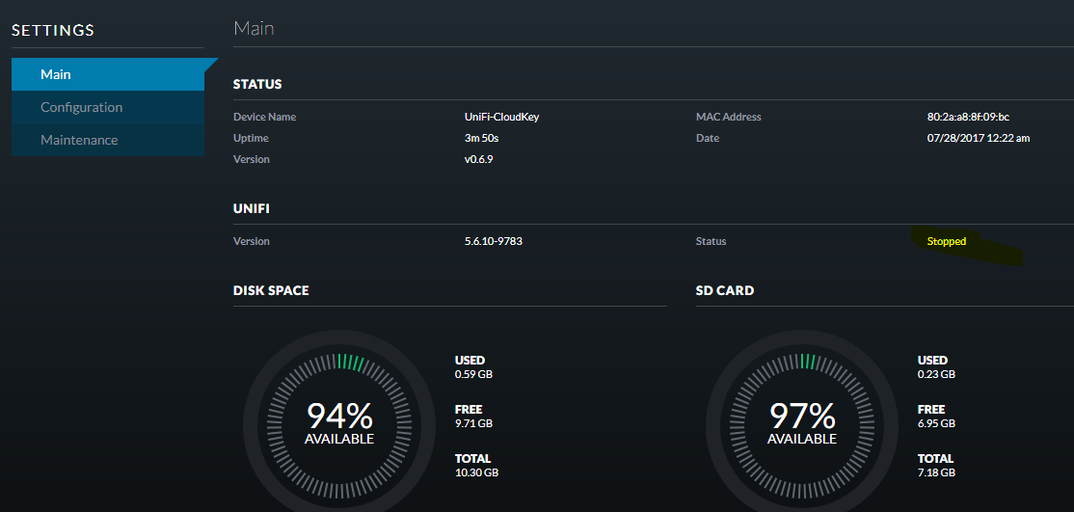The width and height of the screenshot is (1074, 512).
Task: Click the SD card used 0.23 GB value
Action: coord(936,374)
